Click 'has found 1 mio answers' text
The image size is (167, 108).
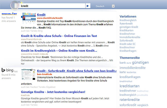(x=9, y=19)
